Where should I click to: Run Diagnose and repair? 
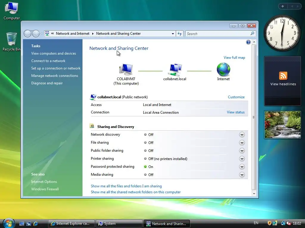coord(47,83)
